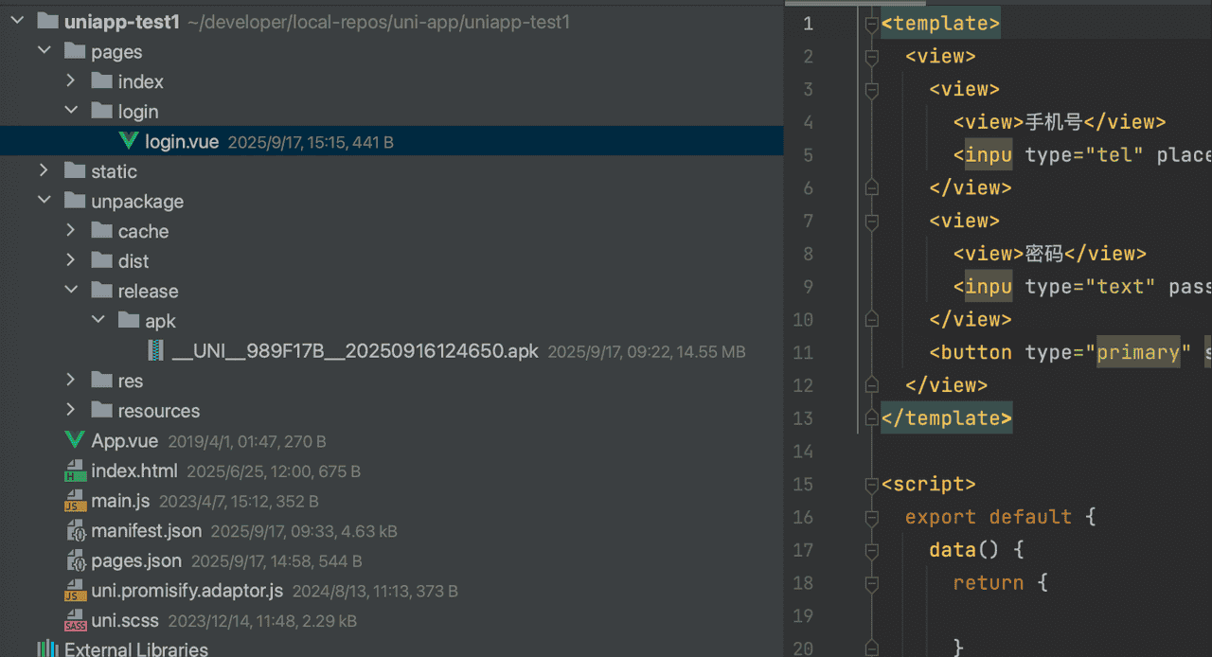Screen dimensions: 1212x657
Task: Click the highlighted "primary" value on line 11
Action: 1137,353
